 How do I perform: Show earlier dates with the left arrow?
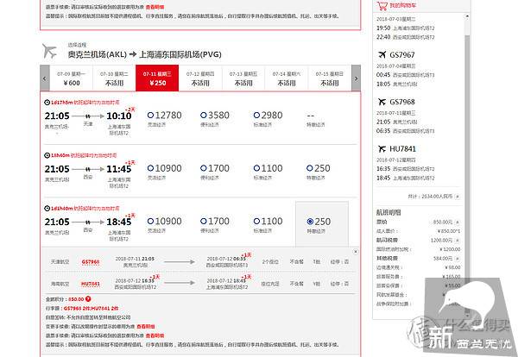pyautogui.click(x=45, y=78)
